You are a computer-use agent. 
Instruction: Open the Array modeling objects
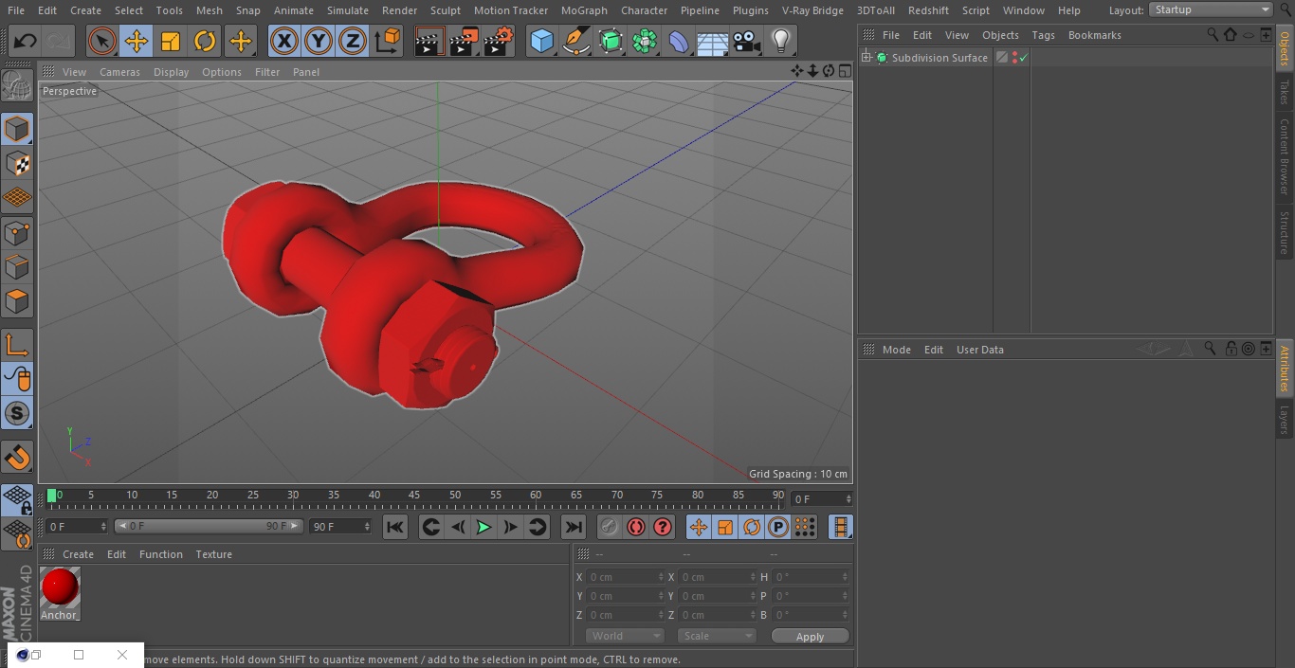[645, 41]
